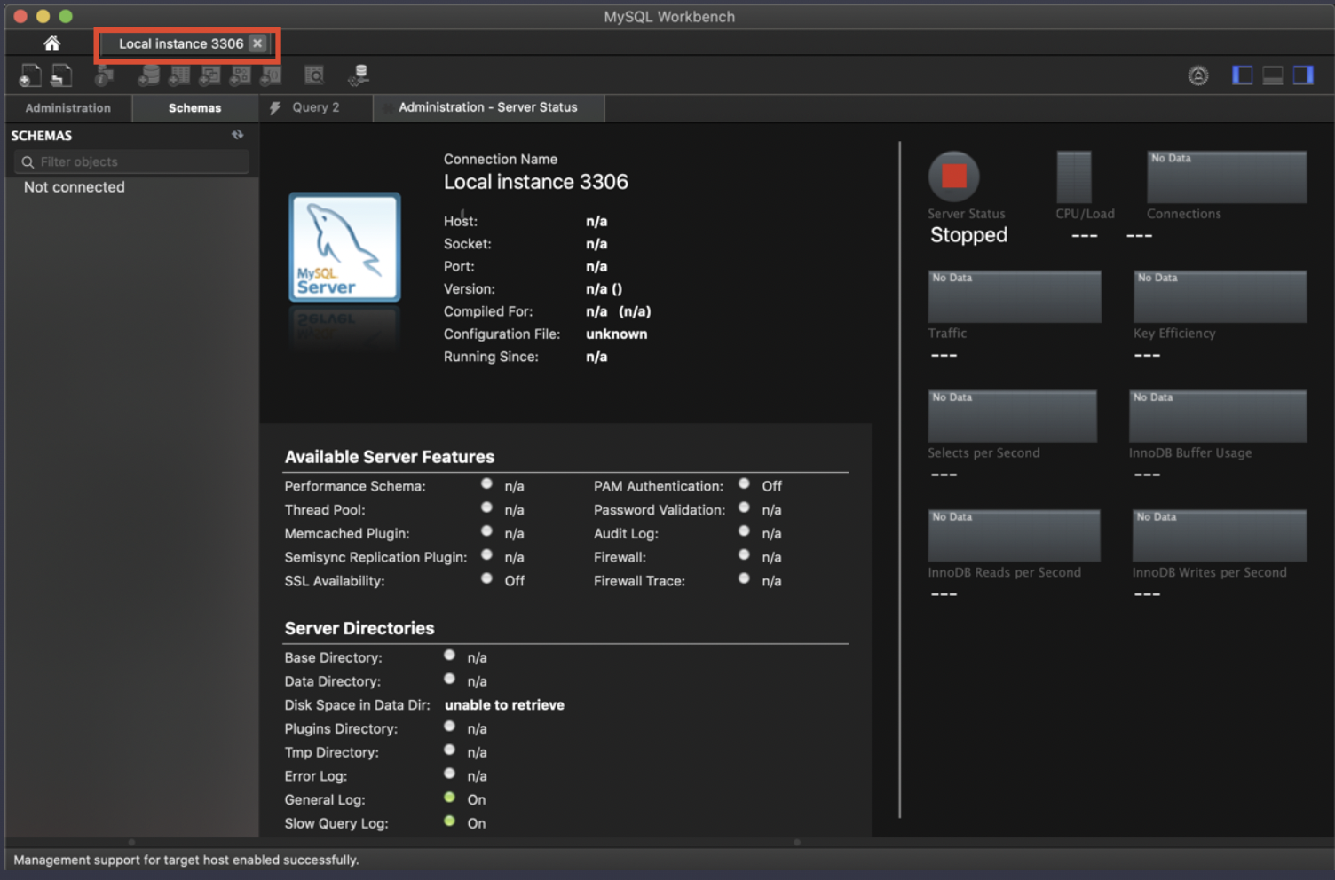Viewport: 1335px width, 880px height.
Task: Create a new SQL tab icon
Action: tap(30, 75)
